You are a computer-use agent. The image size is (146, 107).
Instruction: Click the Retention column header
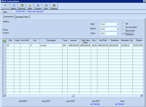pos(115,41)
